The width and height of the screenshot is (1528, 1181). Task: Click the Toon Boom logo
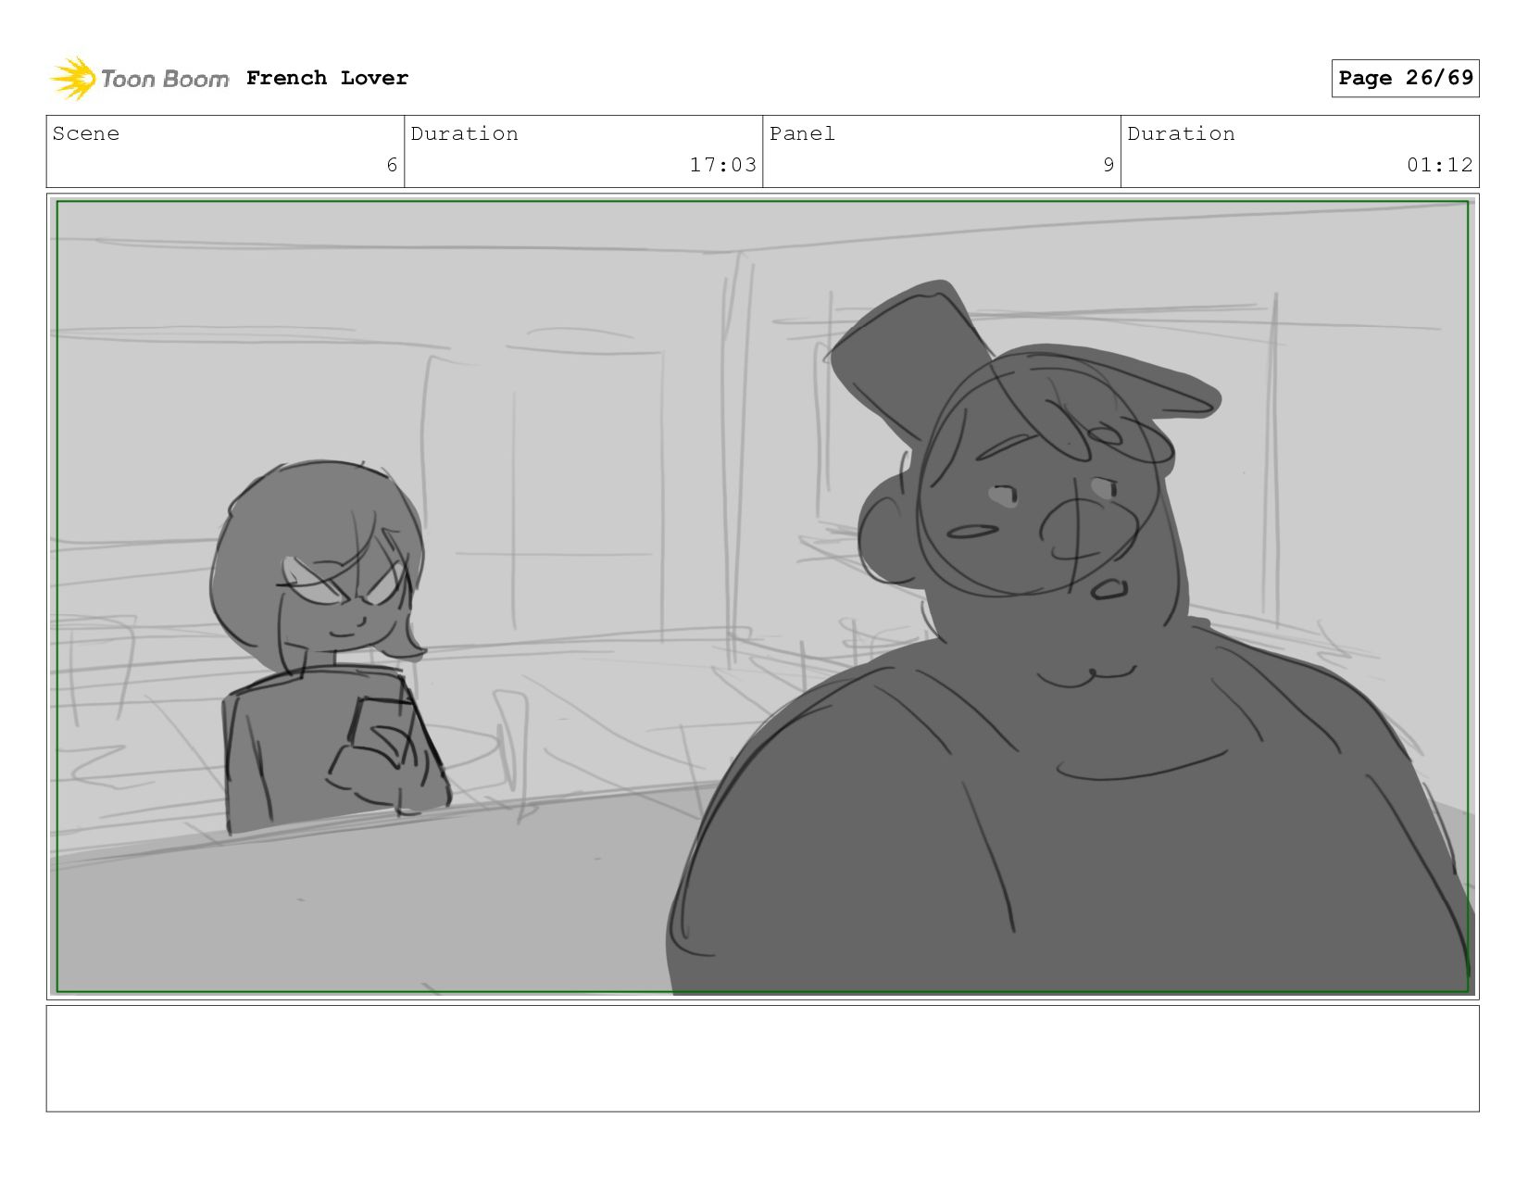(139, 79)
